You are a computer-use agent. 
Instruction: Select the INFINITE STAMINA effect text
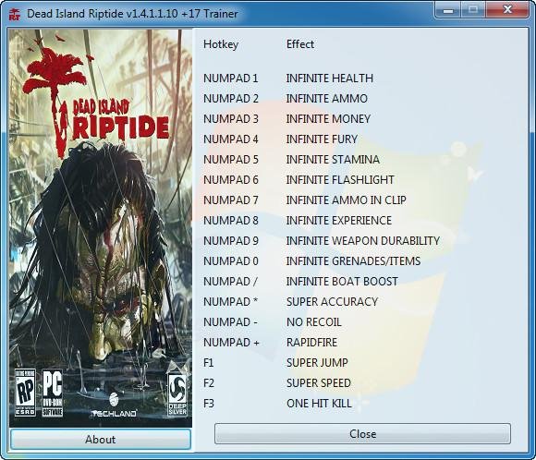[x=333, y=160]
